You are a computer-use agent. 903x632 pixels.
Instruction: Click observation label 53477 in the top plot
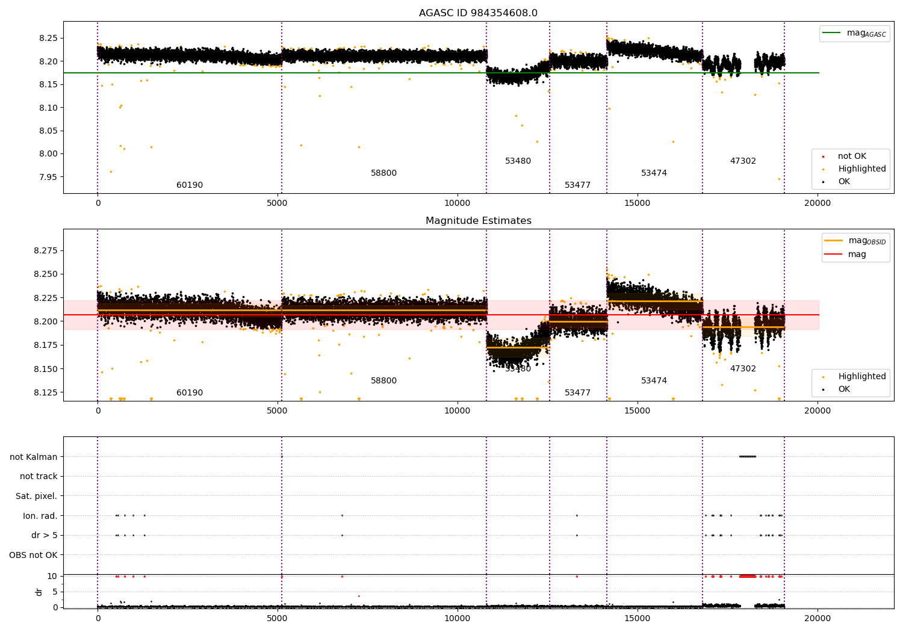tap(577, 185)
